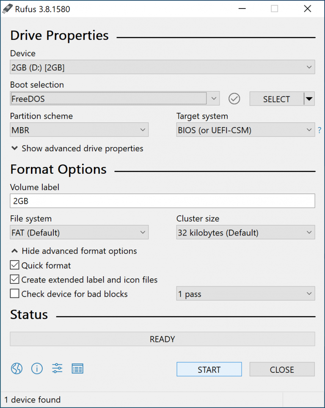Viewport: 325px width, 408px height.
Task: Open the Cluster size dropdown
Action: (x=308, y=232)
